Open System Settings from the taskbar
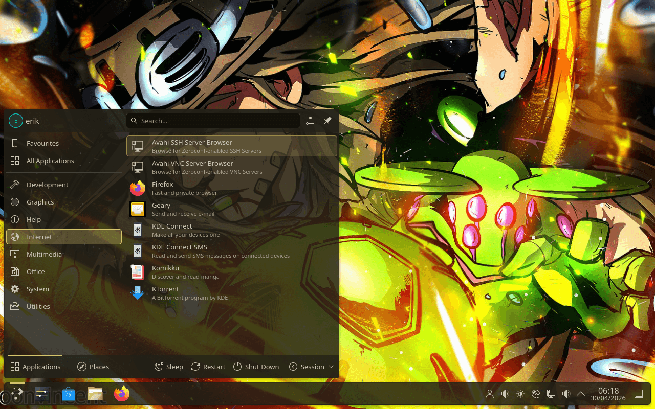The height and width of the screenshot is (409, 655). tap(42, 394)
